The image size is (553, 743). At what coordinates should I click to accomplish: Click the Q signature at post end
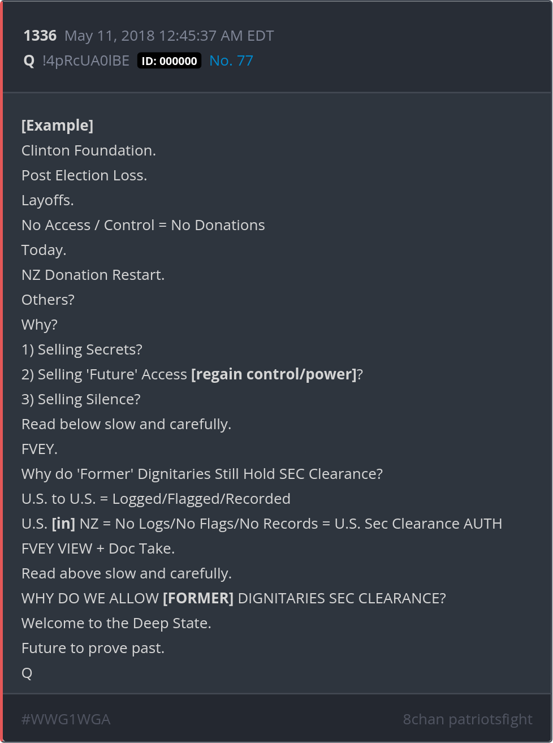pyautogui.click(x=27, y=673)
